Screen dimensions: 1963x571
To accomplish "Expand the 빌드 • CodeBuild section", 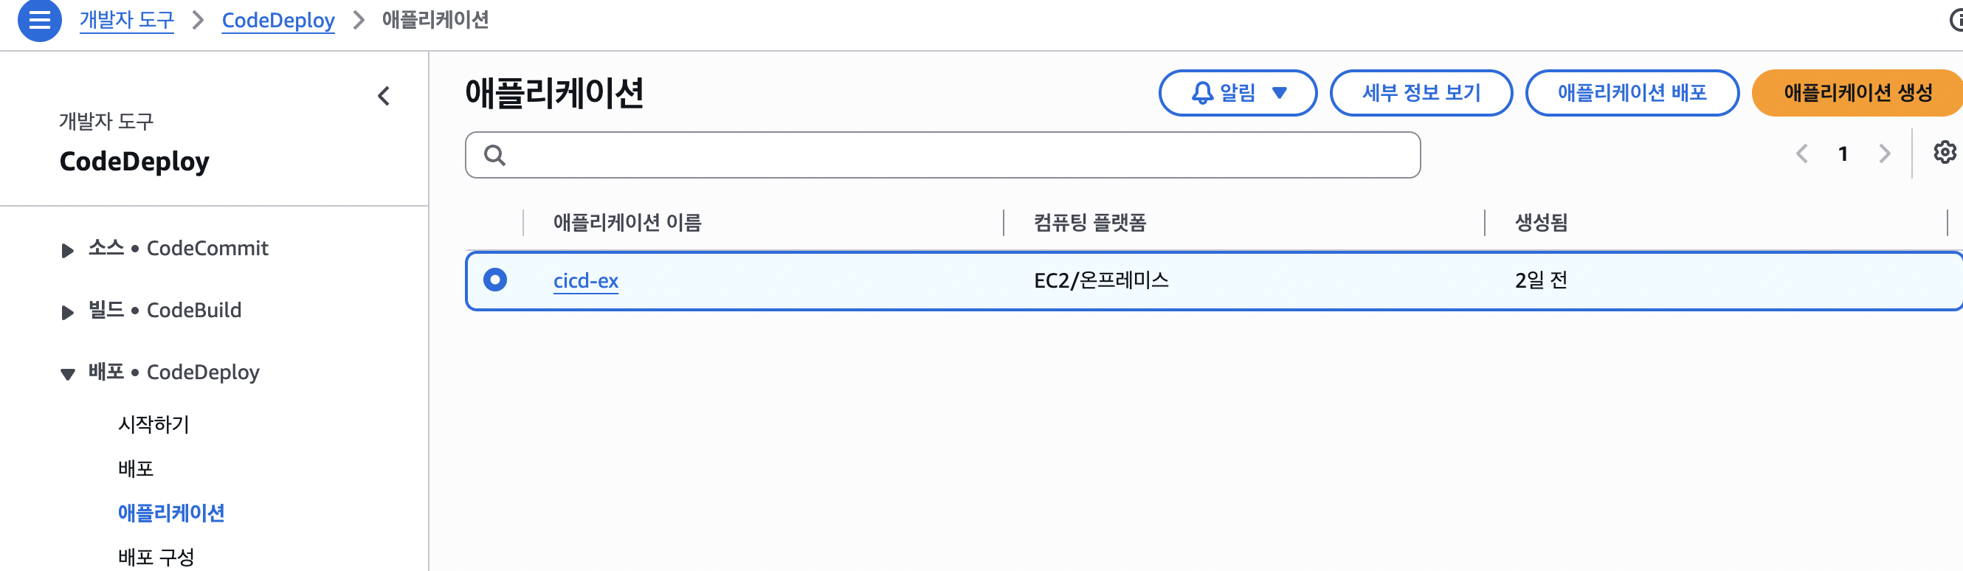I will coord(68,312).
